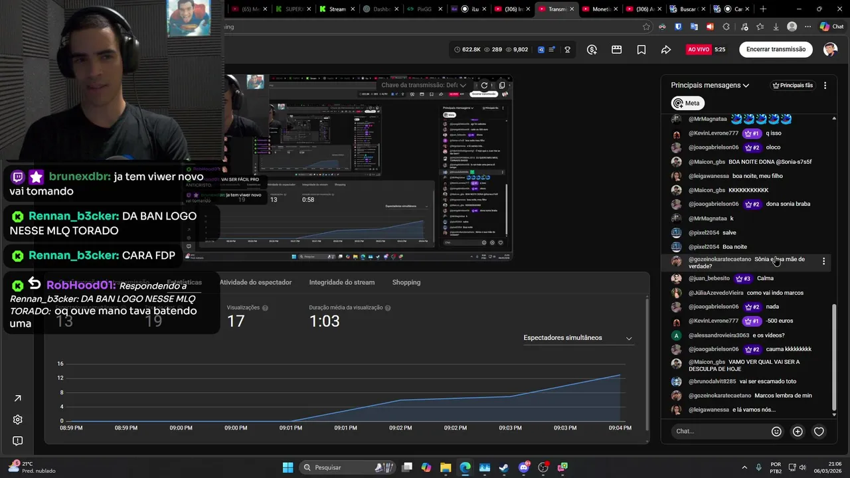Click the diagonal arrow icon in sidebar
This screenshot has height=478, width=850.
18,398
